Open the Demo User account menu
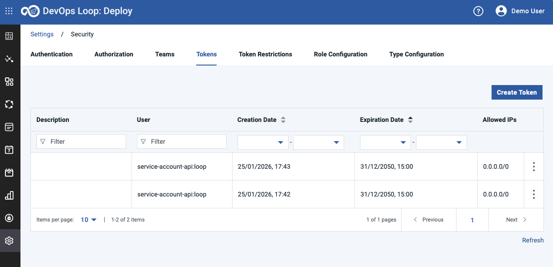Viewport: 553px width, 267px height. [520, 11]
